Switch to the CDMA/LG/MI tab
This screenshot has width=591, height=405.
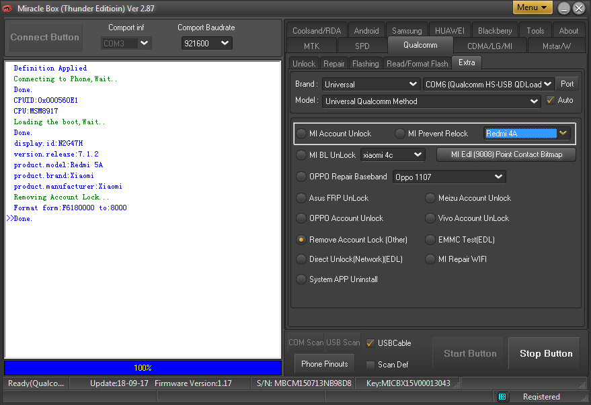pos(489,46)
